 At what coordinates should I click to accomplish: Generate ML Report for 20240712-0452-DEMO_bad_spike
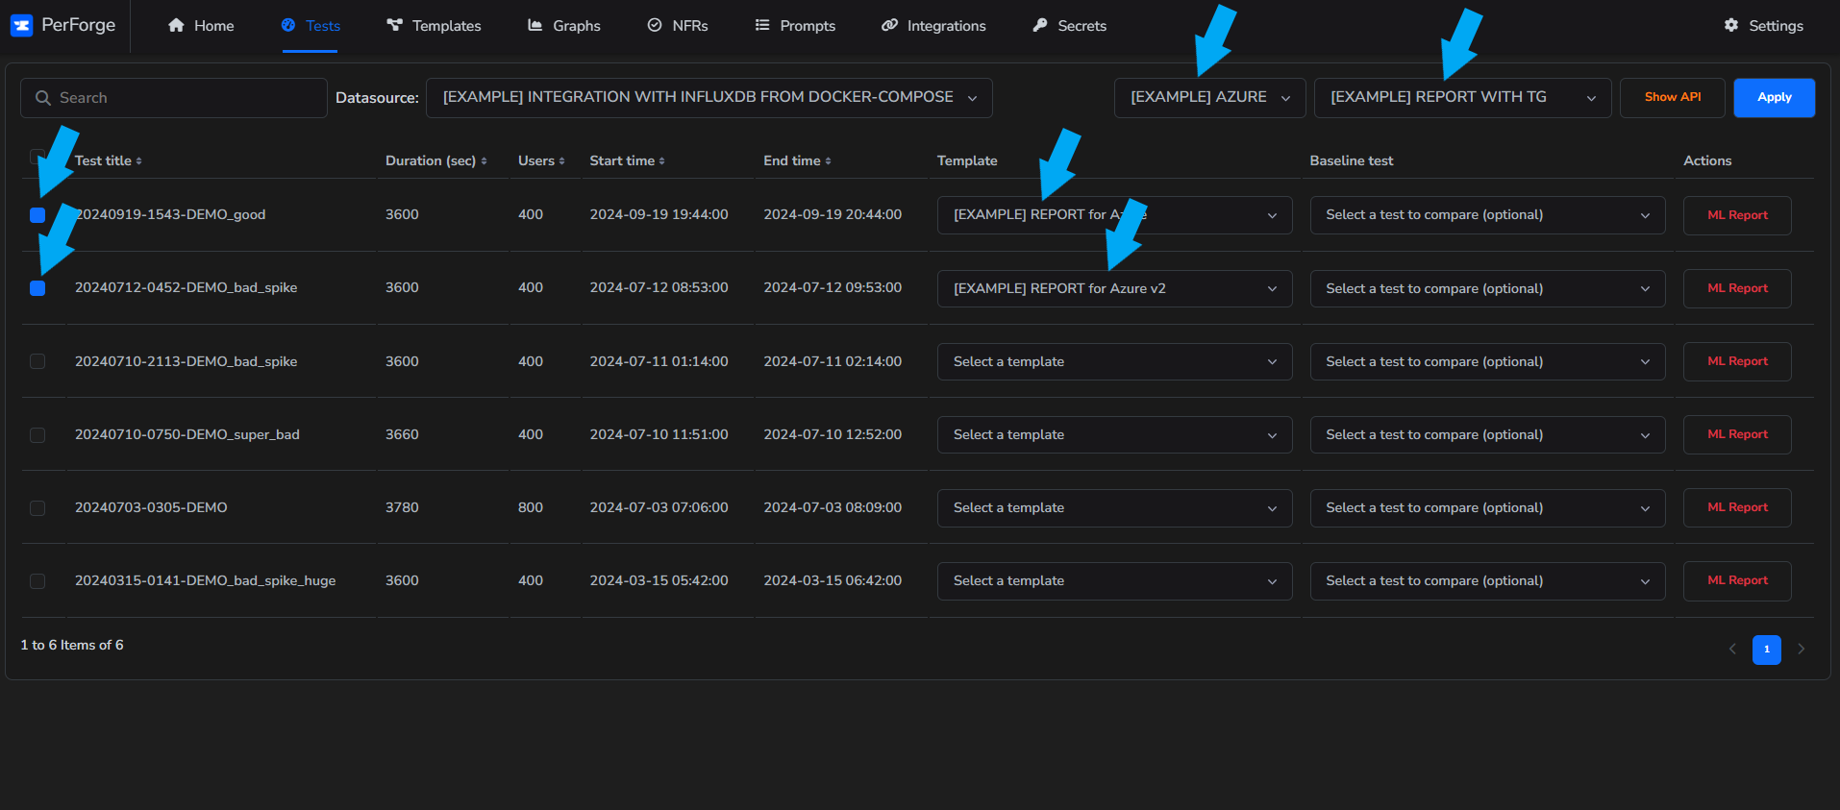coord(1737,288)
